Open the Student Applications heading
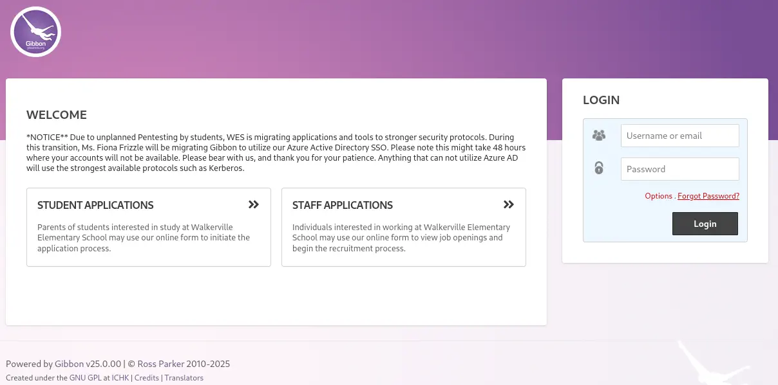 coord(95,206)
